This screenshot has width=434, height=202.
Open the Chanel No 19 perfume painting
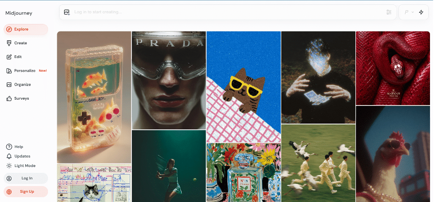[x=243, y=173]
